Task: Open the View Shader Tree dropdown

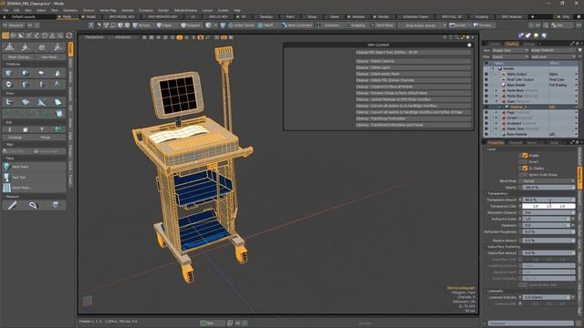Action: (510, 50)
